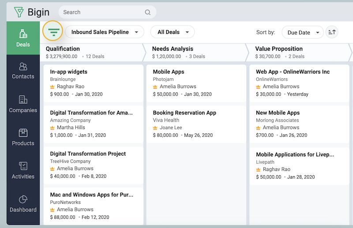Select the Qualification stage header
This screenshot has height=228, width=353.
click(63, 49)
